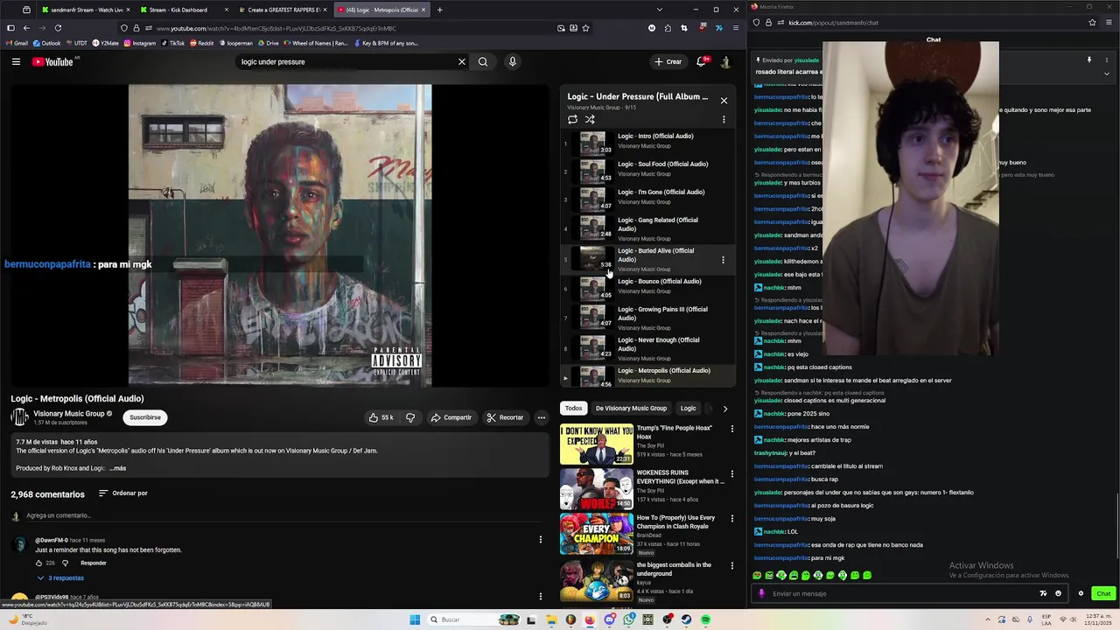Toggle playlist loop
Viewport: 1120px width, 630px height.
coord(572,120)
